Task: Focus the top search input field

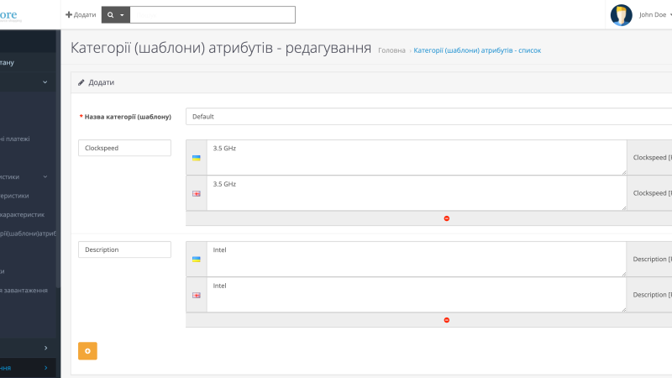Action: [x=213, y=15]
